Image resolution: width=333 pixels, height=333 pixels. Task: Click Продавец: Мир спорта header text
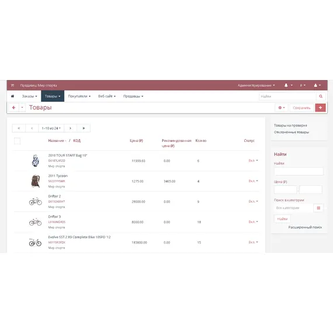click(39, 85)
